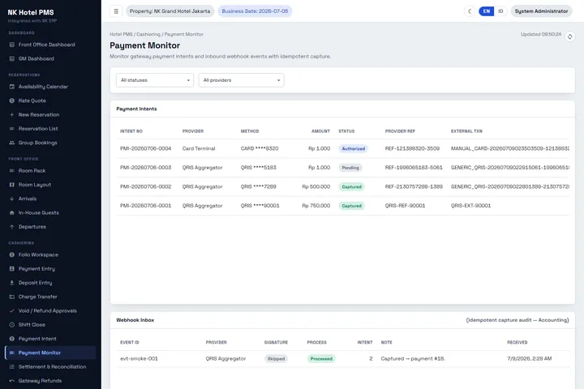Click the Skipped signature badge
This screenshot has width=584, height=389.
tap(276, 359)
